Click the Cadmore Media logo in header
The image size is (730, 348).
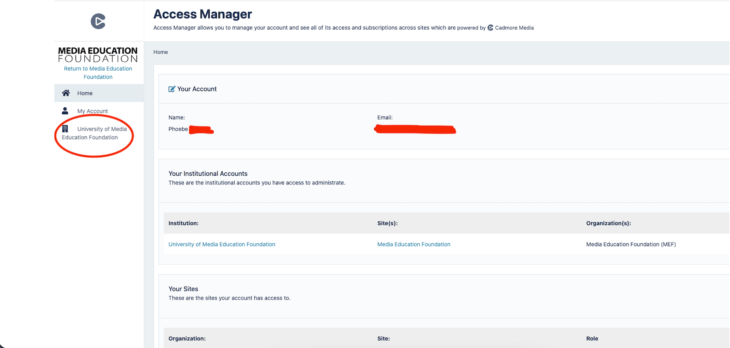pos(490,28)
